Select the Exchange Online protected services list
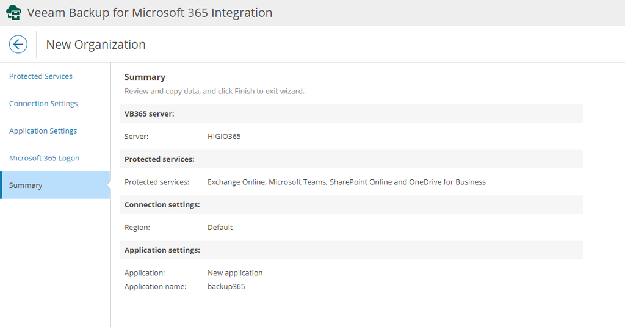Screen dimensions: 625x327 [x=346, y=182]
